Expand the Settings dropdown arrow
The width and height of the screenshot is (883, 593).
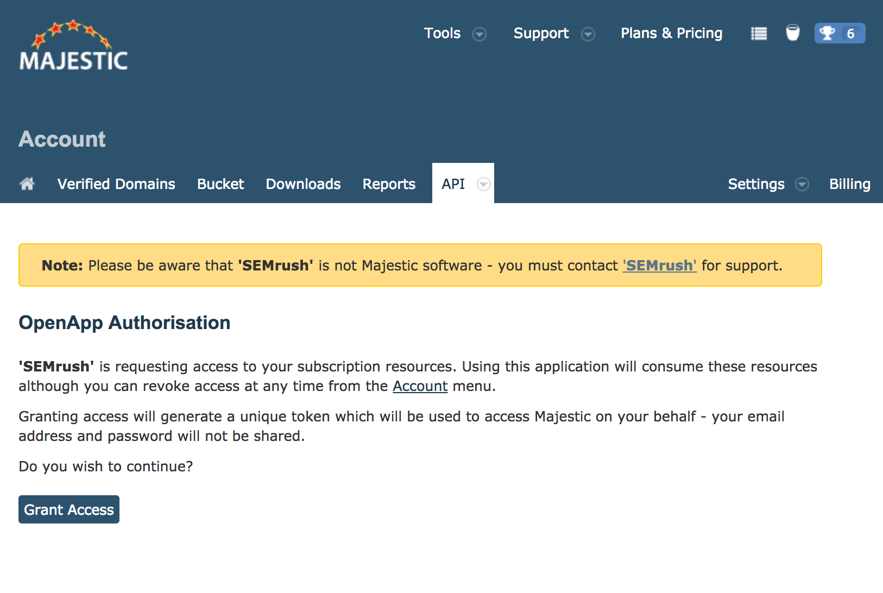coord(802,185)
